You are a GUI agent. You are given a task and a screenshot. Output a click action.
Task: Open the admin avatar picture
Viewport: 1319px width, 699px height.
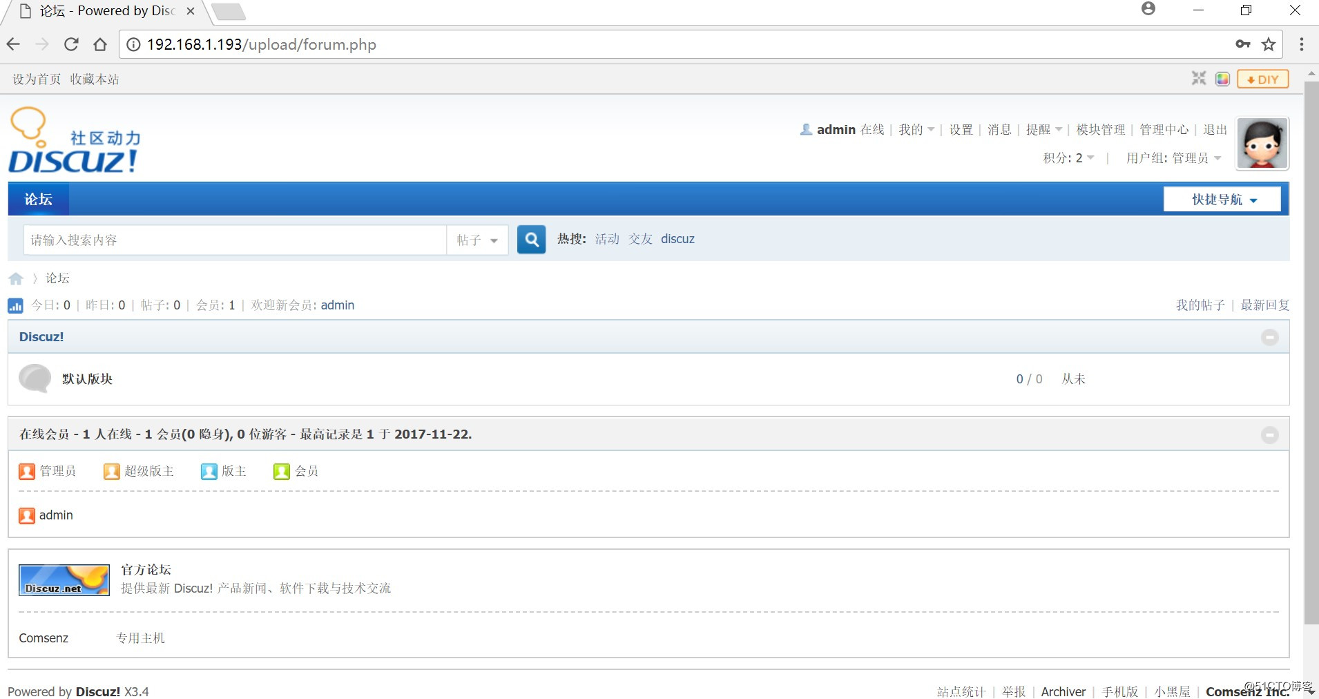[x=1262, y=143]
